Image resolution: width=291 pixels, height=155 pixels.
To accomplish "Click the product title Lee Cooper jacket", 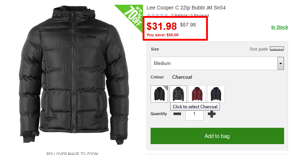I will click(186, 8).
